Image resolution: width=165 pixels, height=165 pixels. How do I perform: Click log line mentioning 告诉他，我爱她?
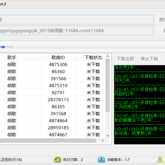click(140, 131)
